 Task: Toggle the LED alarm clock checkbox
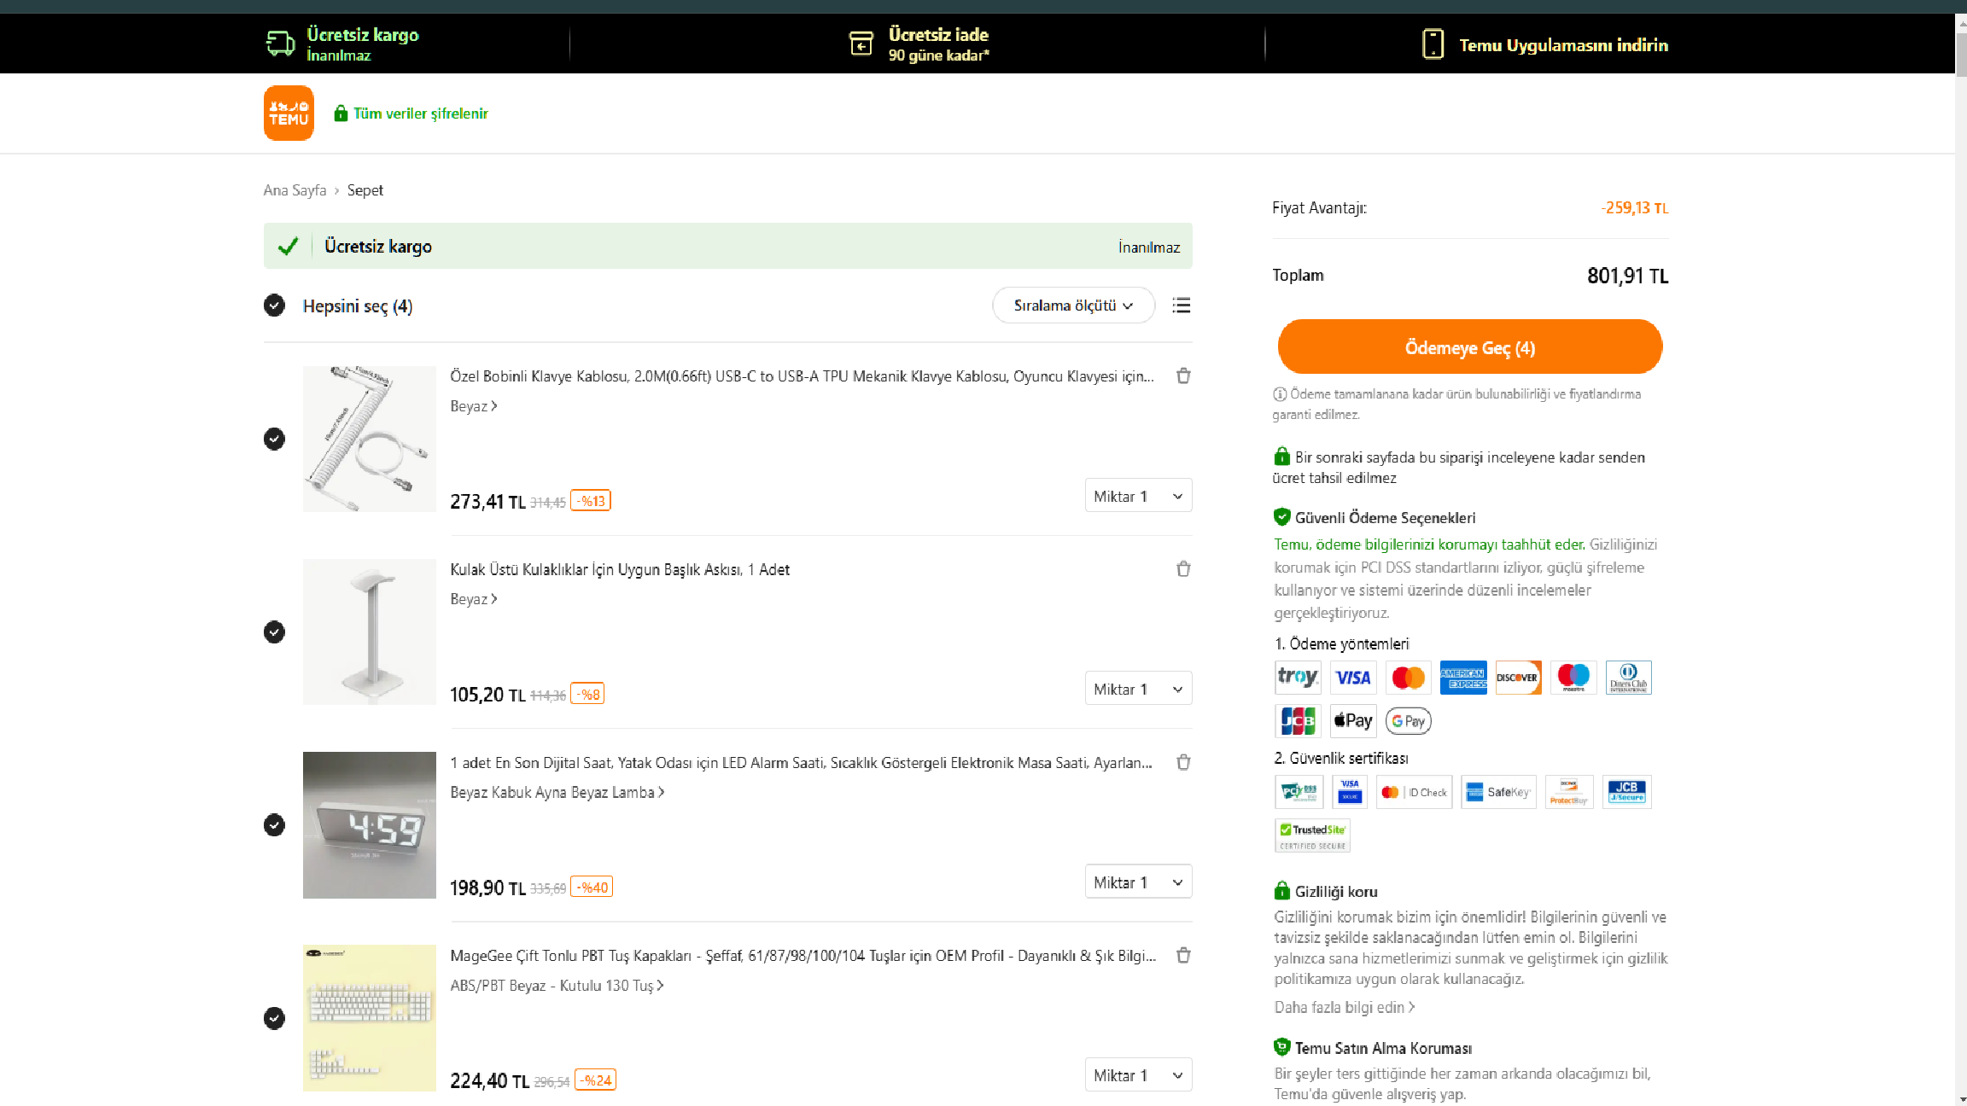274,825
